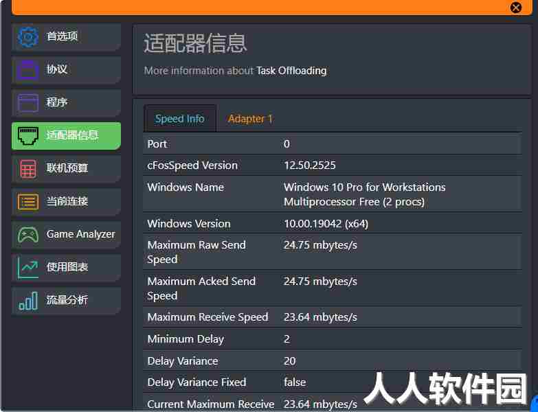Click the Windows Version label
The image size is (538, 412).
(x=189, y=224)
